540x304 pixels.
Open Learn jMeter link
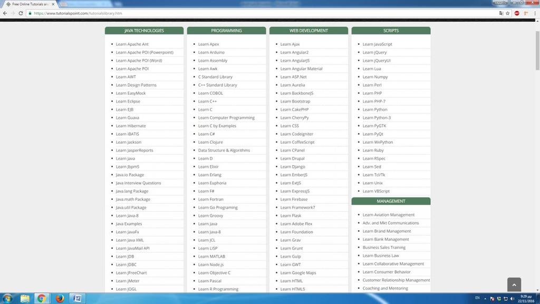point(128,281)
